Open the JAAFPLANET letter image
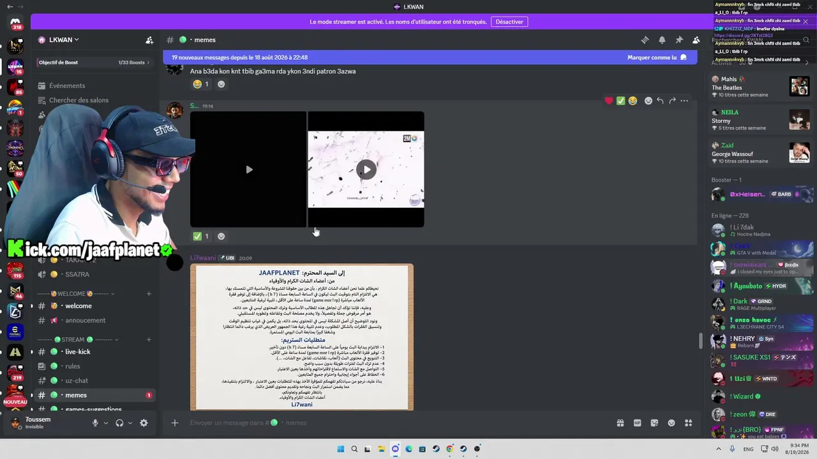The height and width of the screenshot is (459, 817). 302,337
